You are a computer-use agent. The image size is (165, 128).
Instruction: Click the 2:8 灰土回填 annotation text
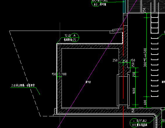[23, 85]
